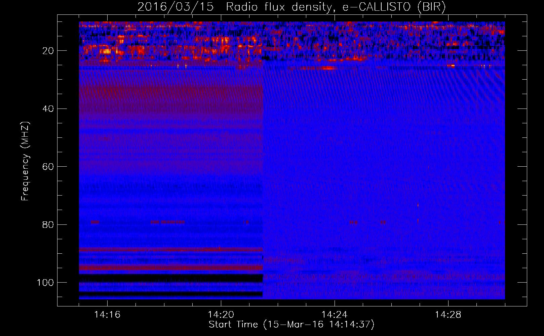Image resolution: width=544 pixels, height=336 pixels.
Task: Click the "60" frequency tick label
Action: coord(48,167)
